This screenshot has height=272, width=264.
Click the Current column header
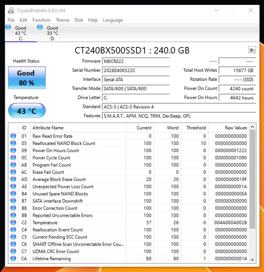[140, 128]
